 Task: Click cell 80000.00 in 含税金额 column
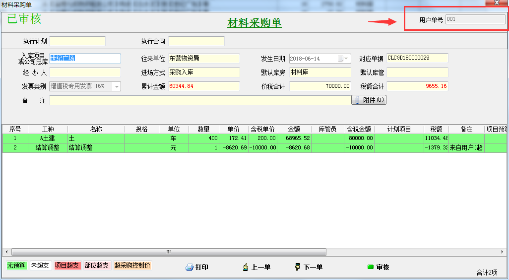click(x=359, y=139)
